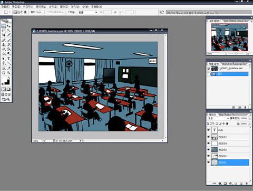Hide layer 5 via eye icon

point(209,144)
